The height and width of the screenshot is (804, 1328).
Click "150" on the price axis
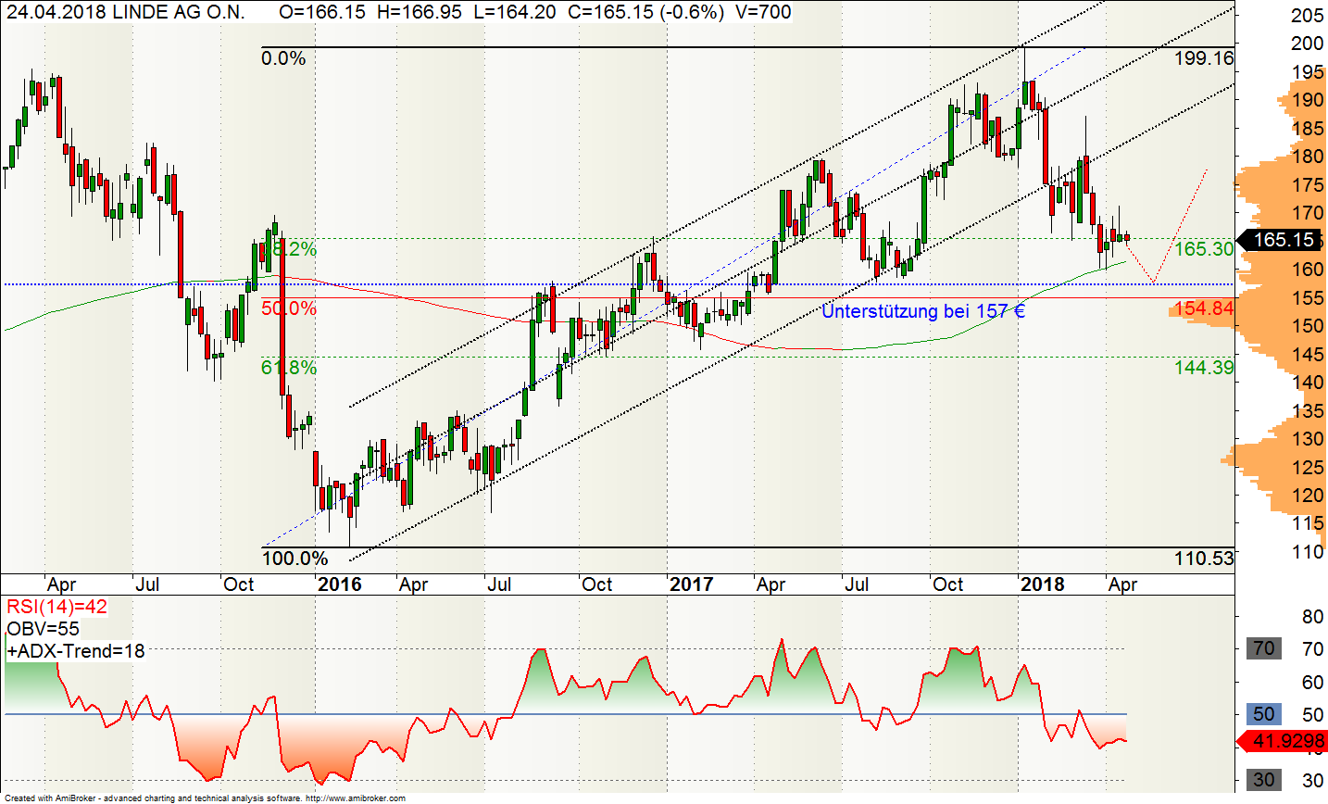tap(1308, 326)
